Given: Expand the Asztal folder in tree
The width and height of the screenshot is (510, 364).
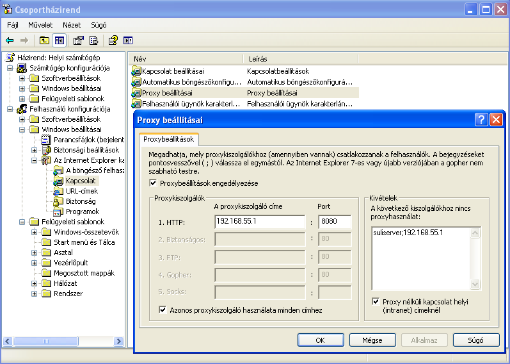Looking at the screenshot, I should pyautogui.click(x=35, y=252).
